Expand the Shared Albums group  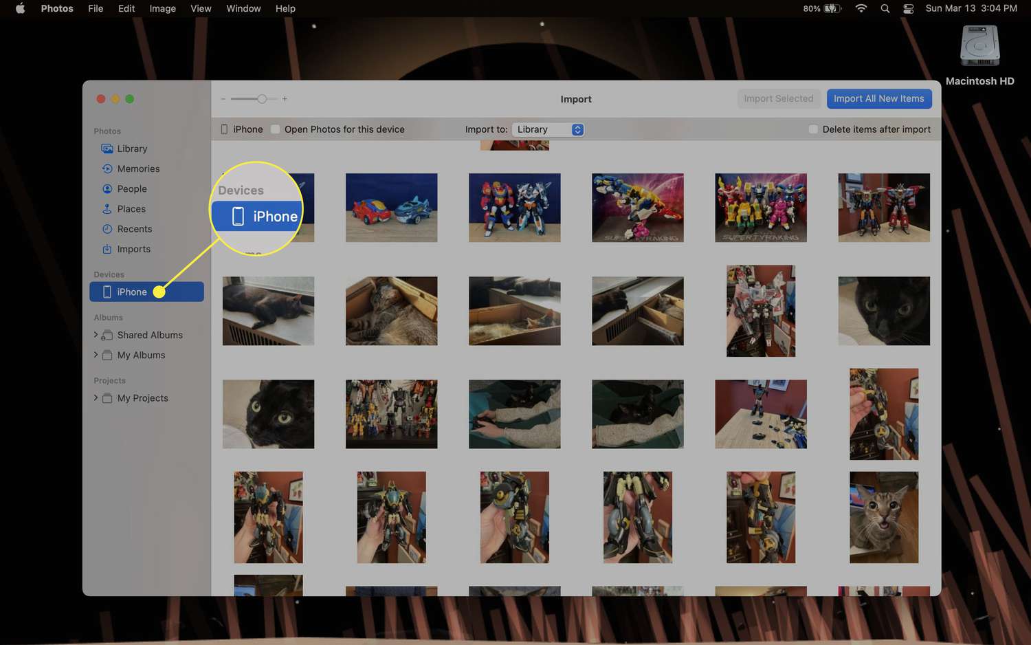point(96,335)
